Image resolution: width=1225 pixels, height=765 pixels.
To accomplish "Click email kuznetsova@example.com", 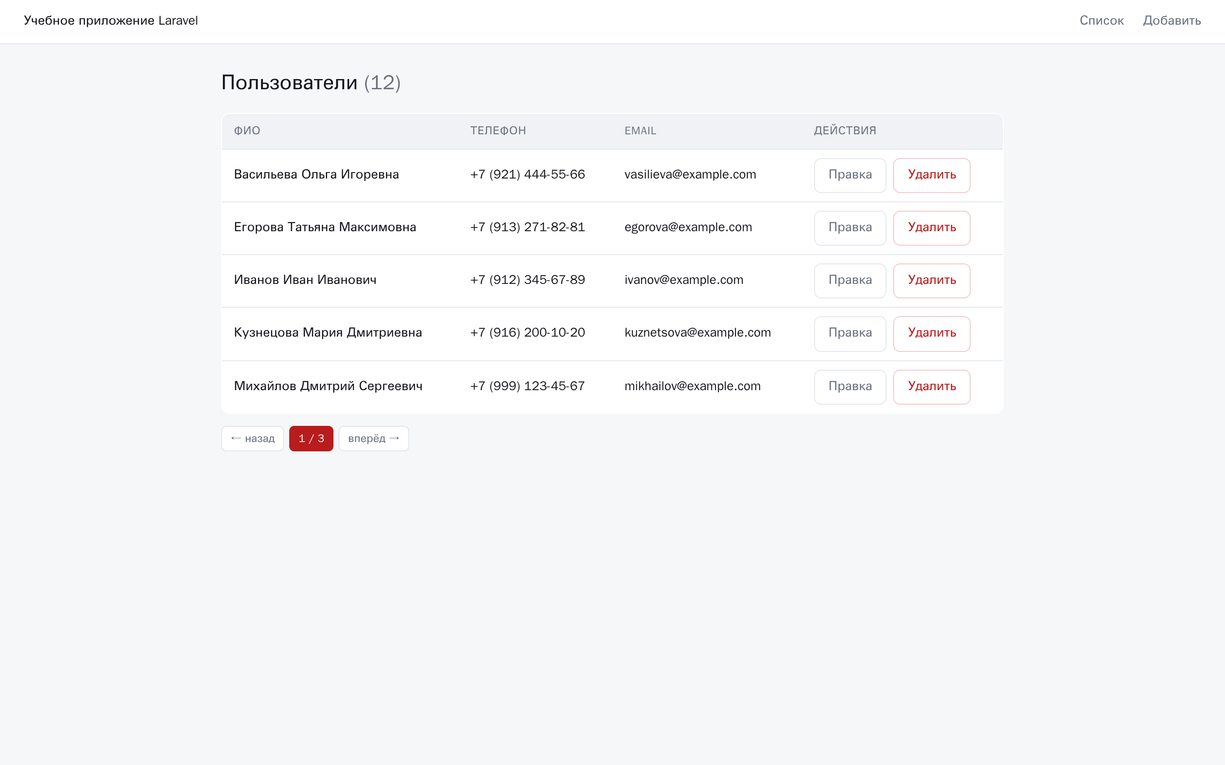I will [698, 332].
